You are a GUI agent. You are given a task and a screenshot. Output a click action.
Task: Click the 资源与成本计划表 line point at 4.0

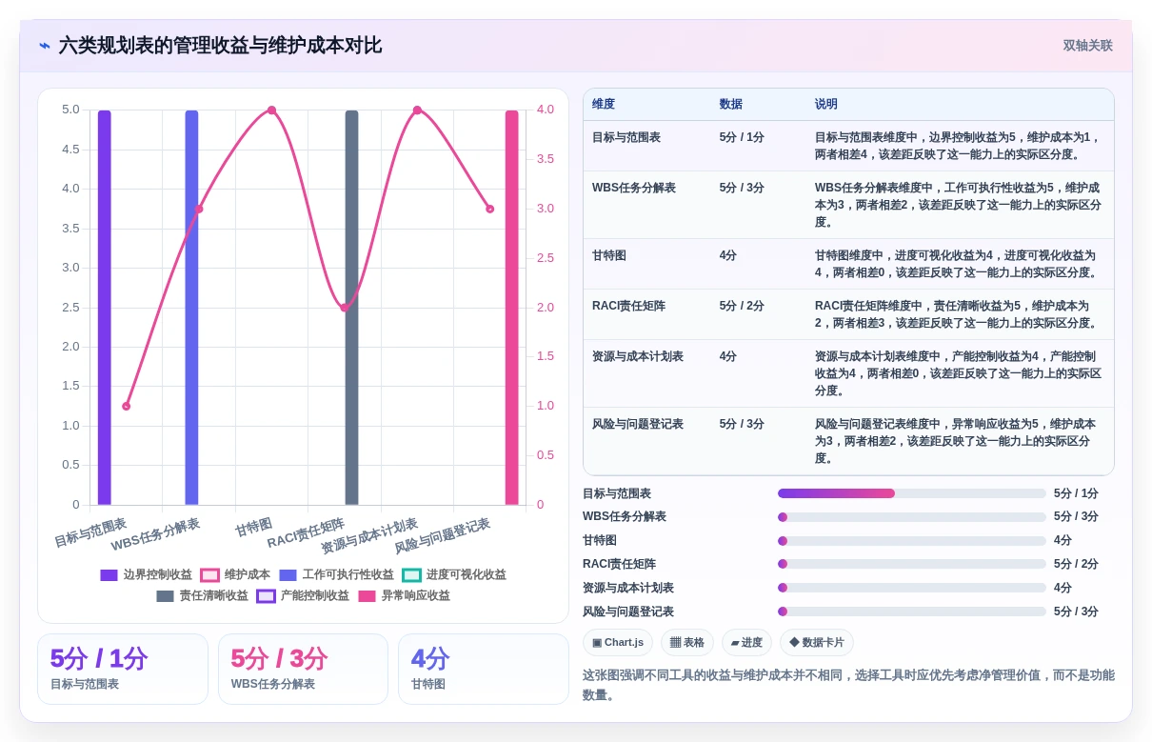click(417, 110)
